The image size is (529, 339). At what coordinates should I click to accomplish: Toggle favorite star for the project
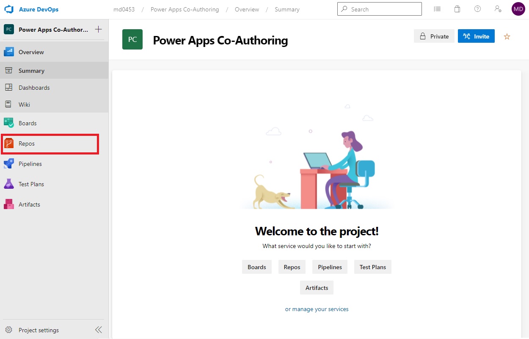click(x=507, y=36)
